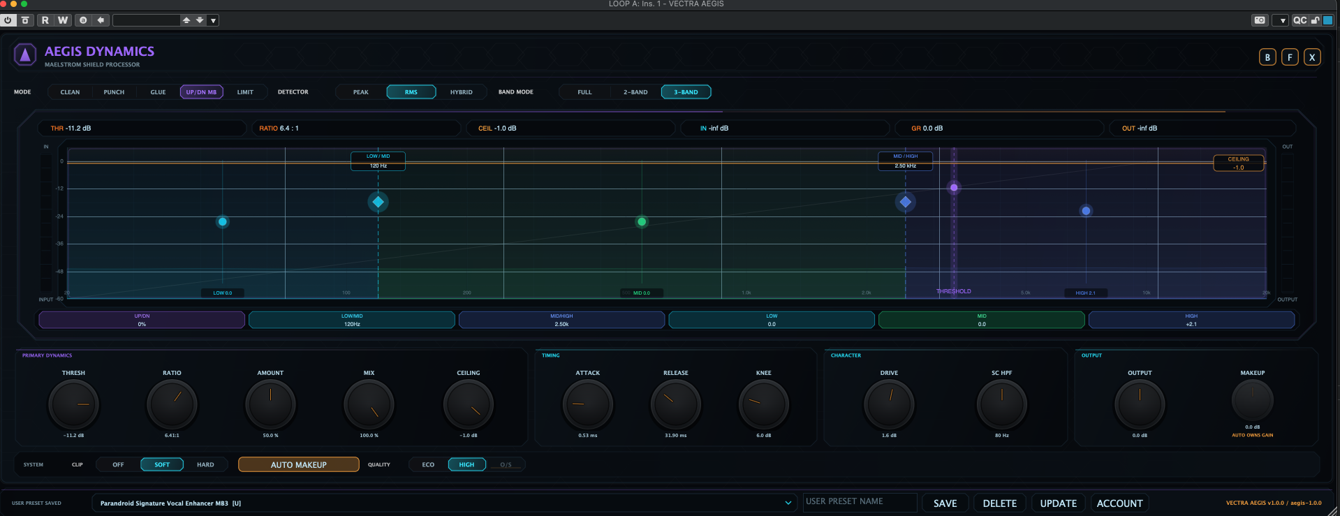Screen dimensions: 1340x516
Task: Set clip mode to OFF
Action: click(x=119, y=464)
